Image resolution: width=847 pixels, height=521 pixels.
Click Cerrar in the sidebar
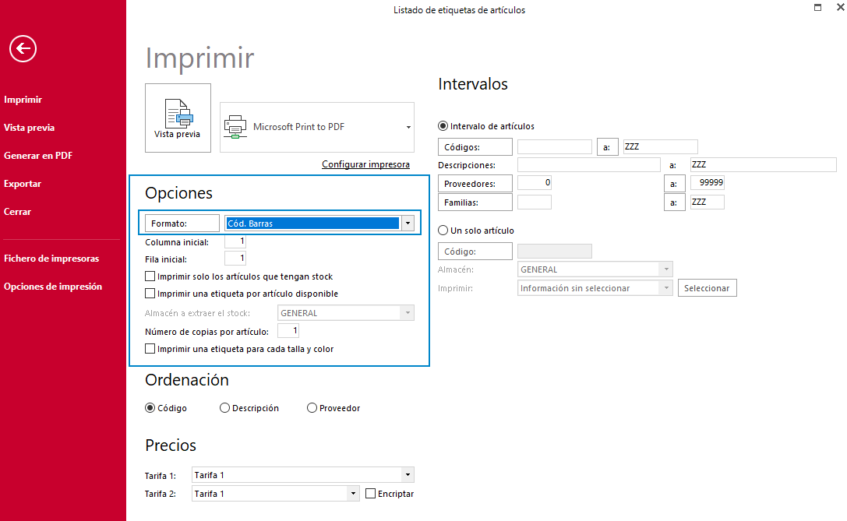[17, 212]
